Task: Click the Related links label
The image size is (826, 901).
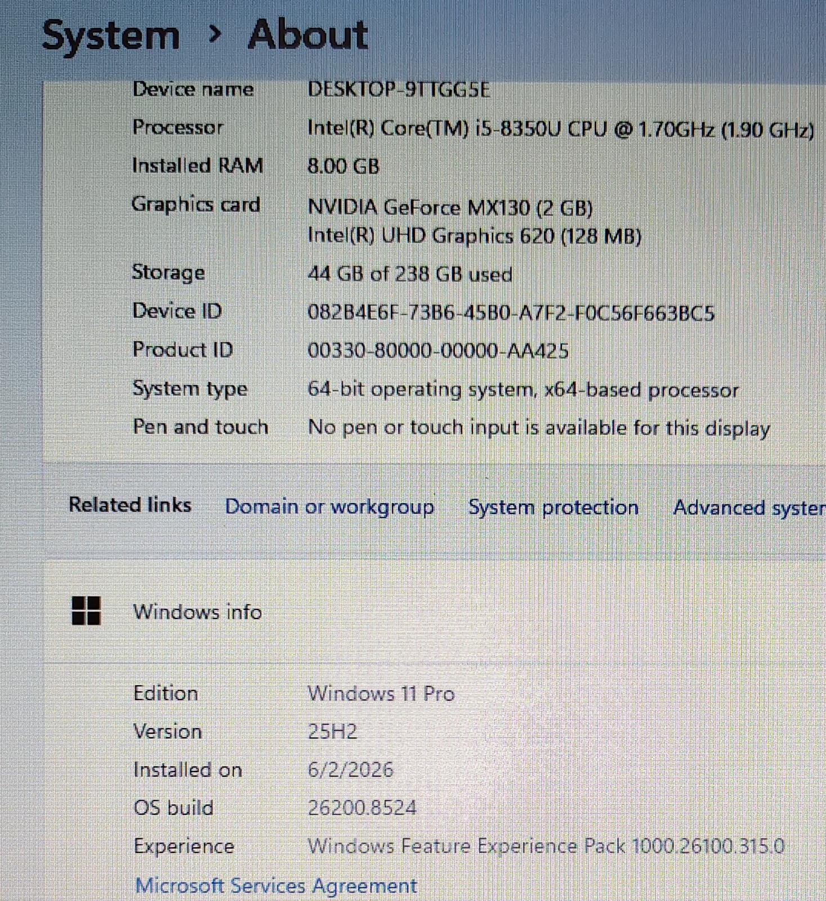Action: [x=130, y=505]
